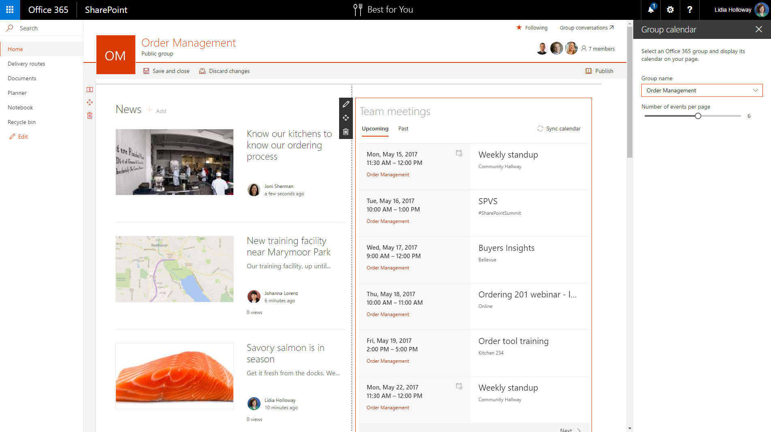Image resolution: width=771 pixels, height=432 pixels.
Task: Switch to the Past meetings tab
Action: [403, 128]
